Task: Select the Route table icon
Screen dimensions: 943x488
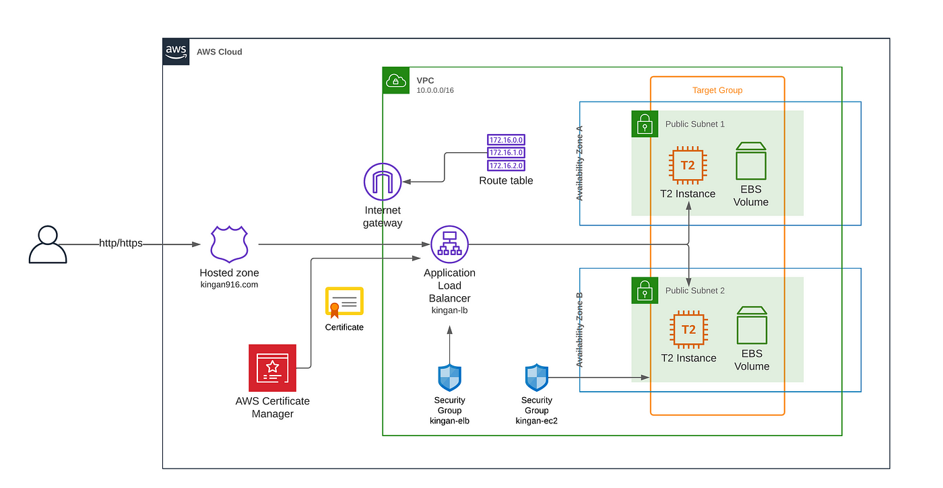Action: pyautogui.click(x=506, y=153)
